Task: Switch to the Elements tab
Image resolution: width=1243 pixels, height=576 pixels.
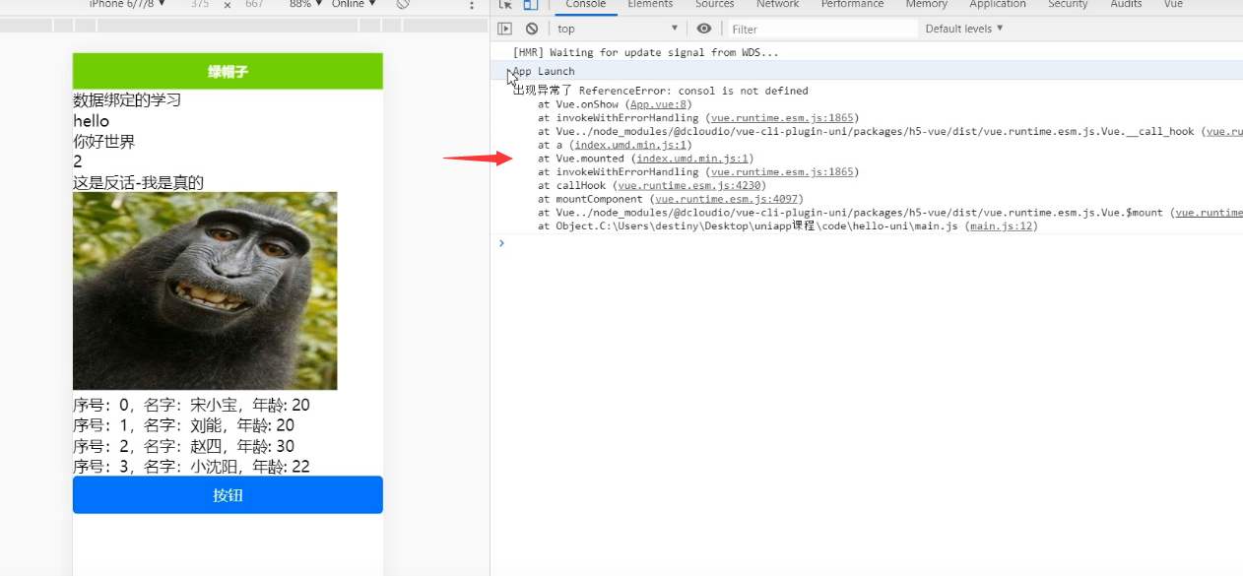Action: pos(650,4)
